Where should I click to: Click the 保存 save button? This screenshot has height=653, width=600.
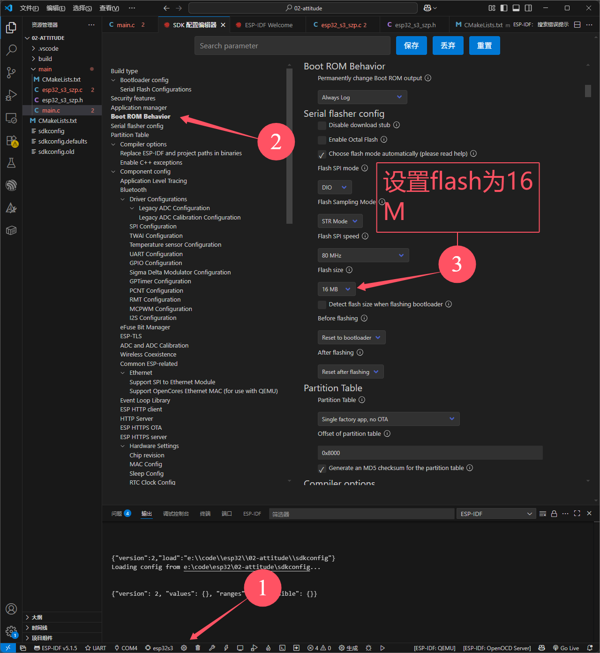(412, 46)
